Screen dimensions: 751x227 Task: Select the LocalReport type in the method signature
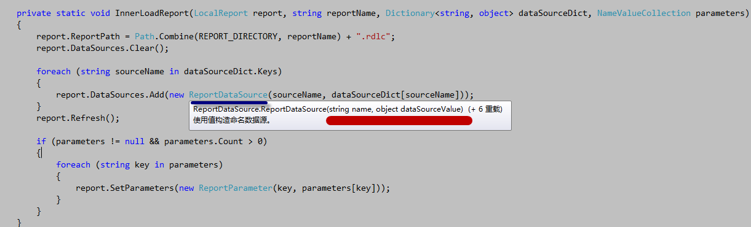[221, 13]
